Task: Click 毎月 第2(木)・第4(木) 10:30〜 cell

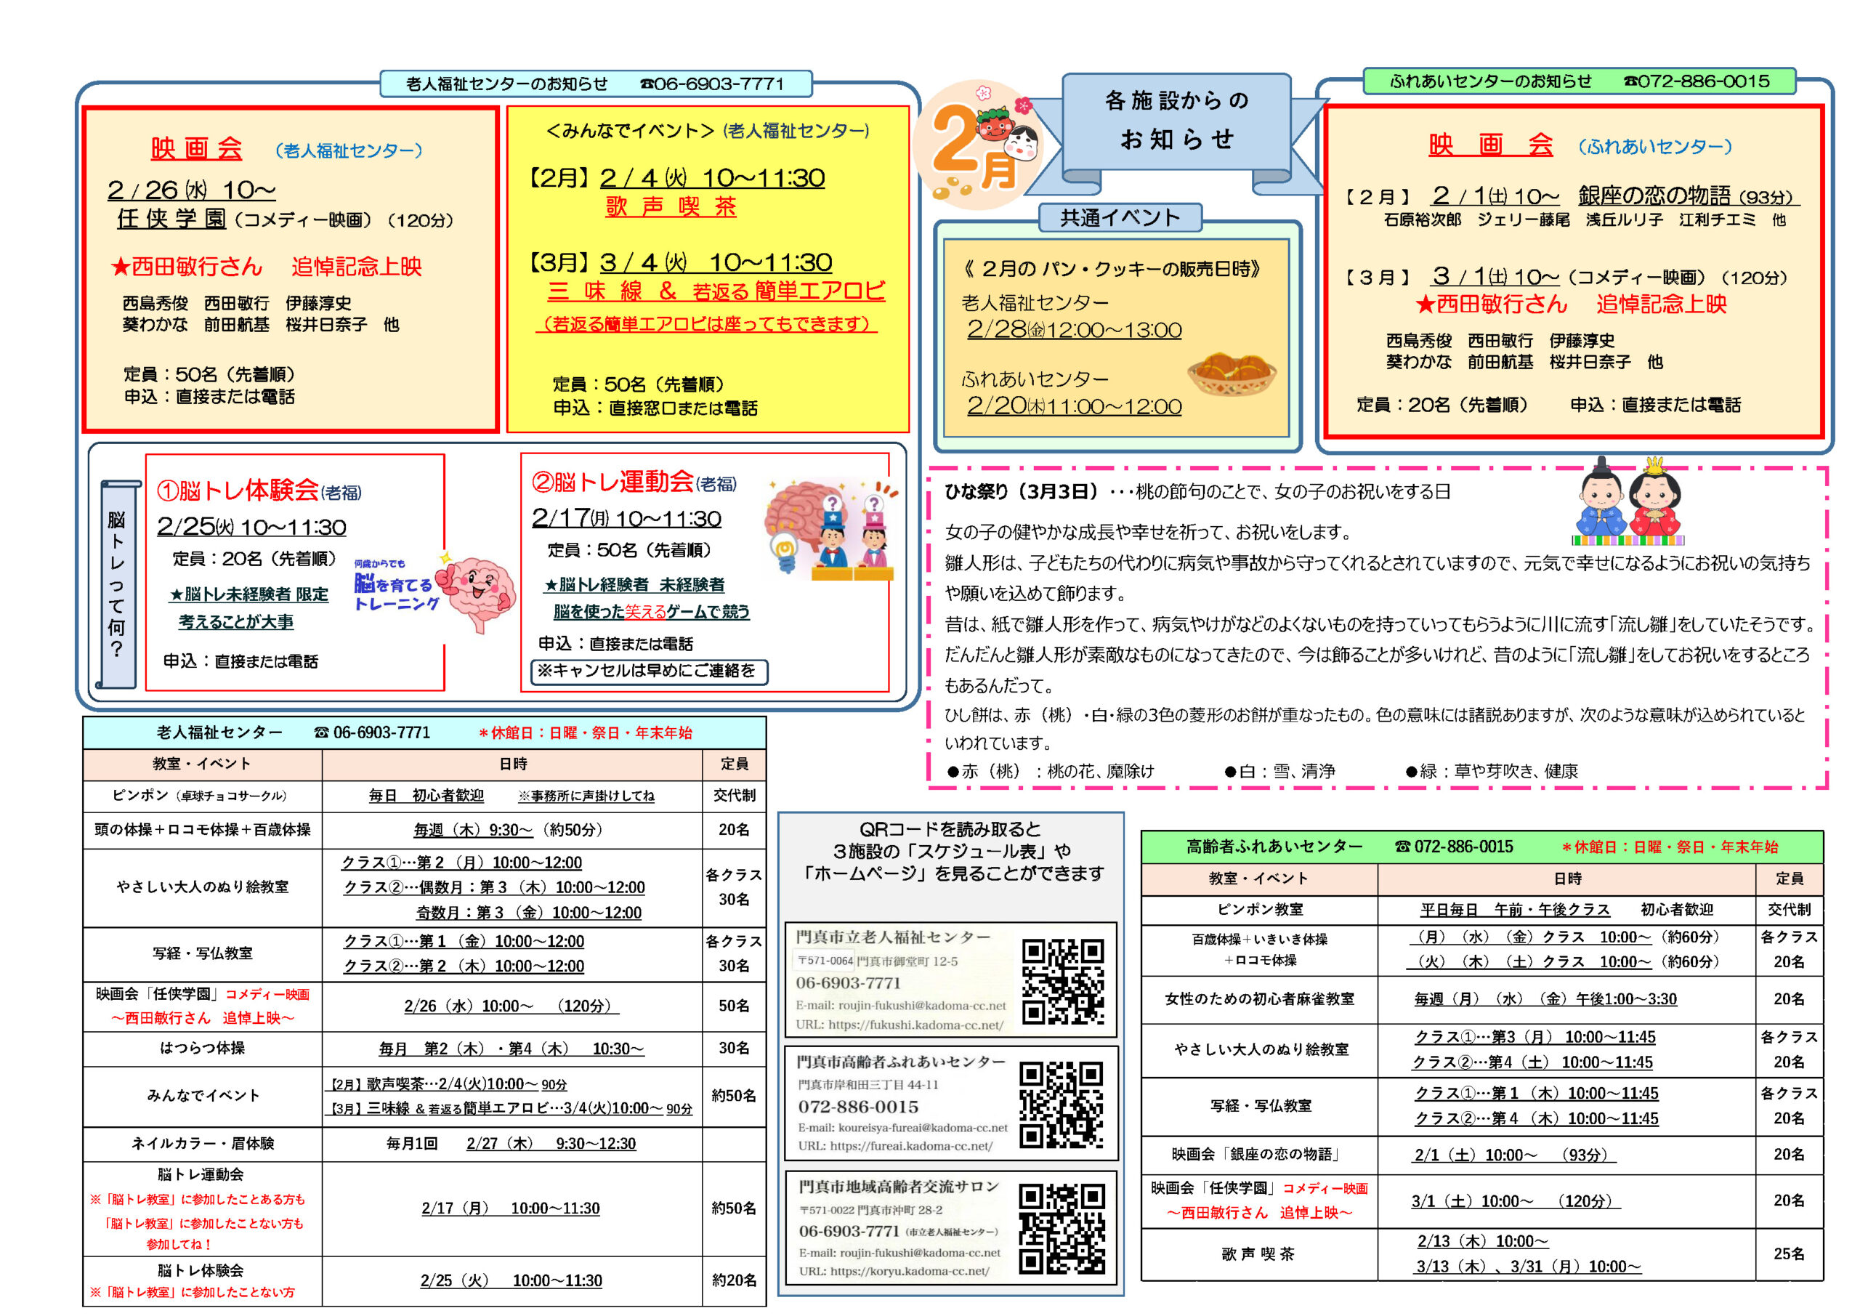Action: coord(512,1049)
